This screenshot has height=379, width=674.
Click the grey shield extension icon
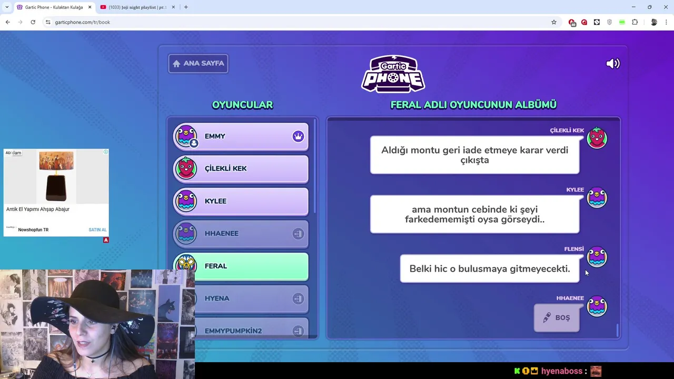[609, 22]
